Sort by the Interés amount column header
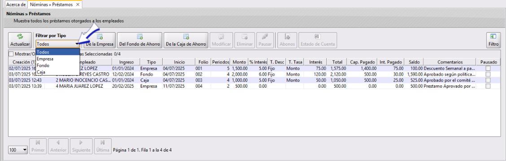Viewport: 506px width, 161px height. (315, 62)
